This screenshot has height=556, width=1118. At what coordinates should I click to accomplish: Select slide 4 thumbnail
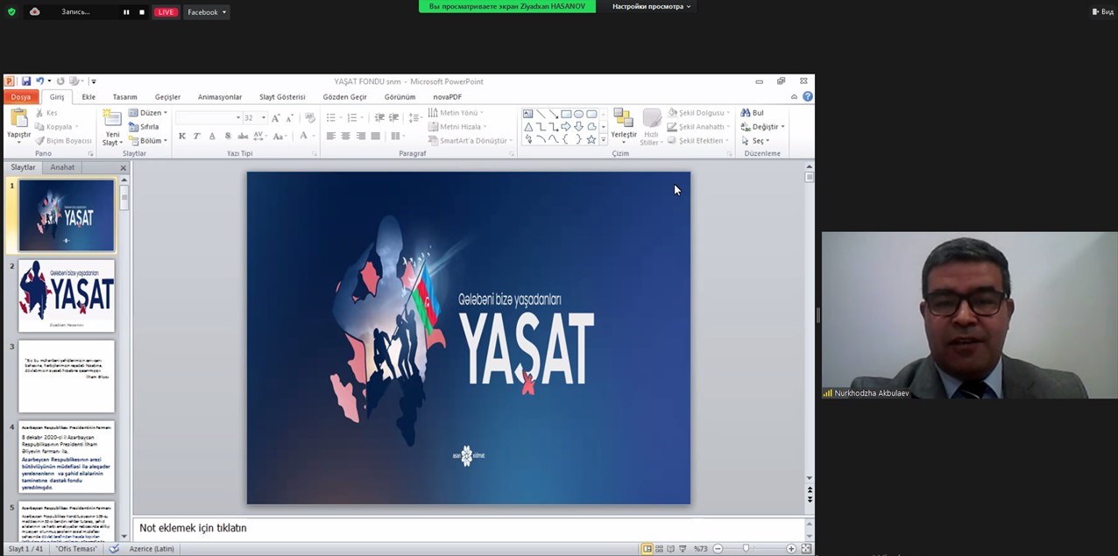tap(67, 457)
